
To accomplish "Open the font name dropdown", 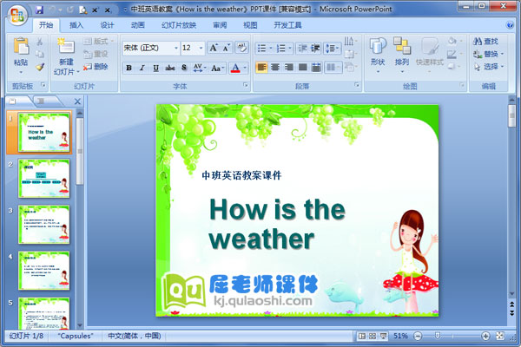I will click(176, 49).
